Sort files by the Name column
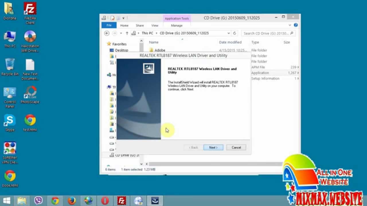 (154, 42)
